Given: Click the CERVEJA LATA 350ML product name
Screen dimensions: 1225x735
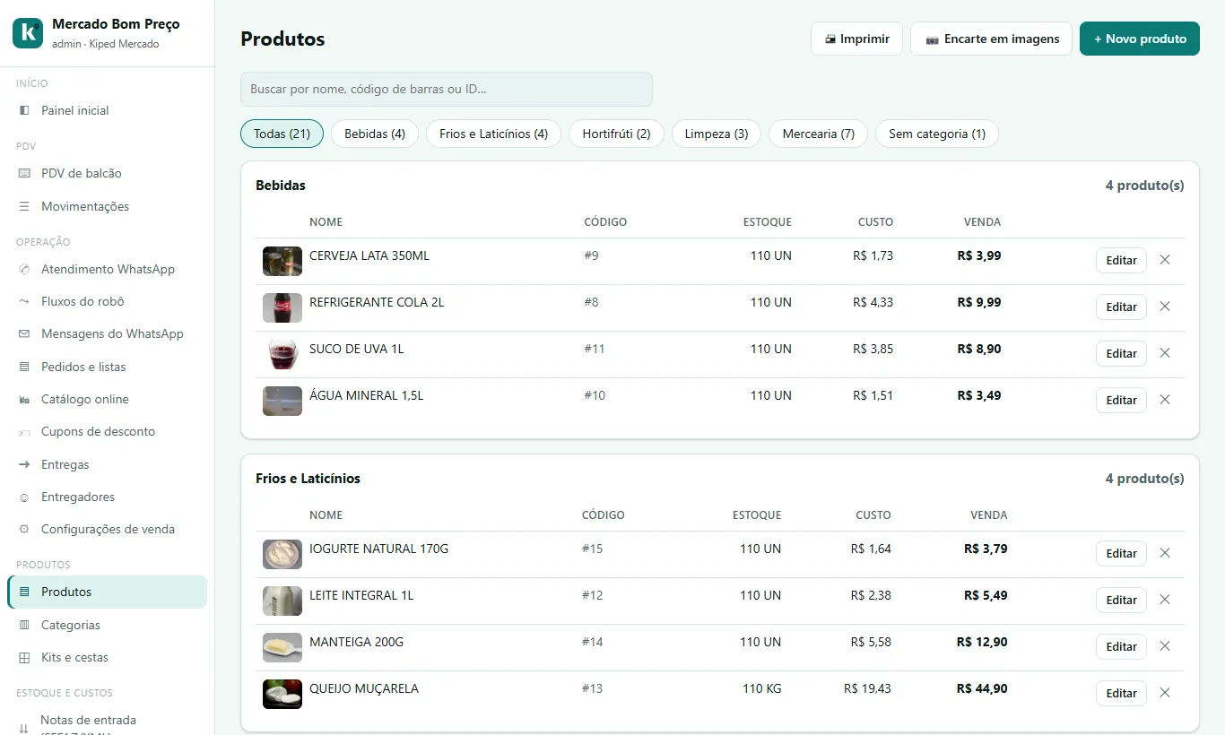Looking at the screenshot, I should tap(369, 255).
